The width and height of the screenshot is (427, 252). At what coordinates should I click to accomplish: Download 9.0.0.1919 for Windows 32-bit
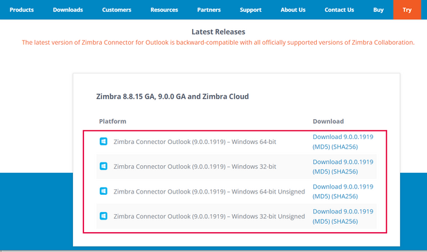[343, 162]
